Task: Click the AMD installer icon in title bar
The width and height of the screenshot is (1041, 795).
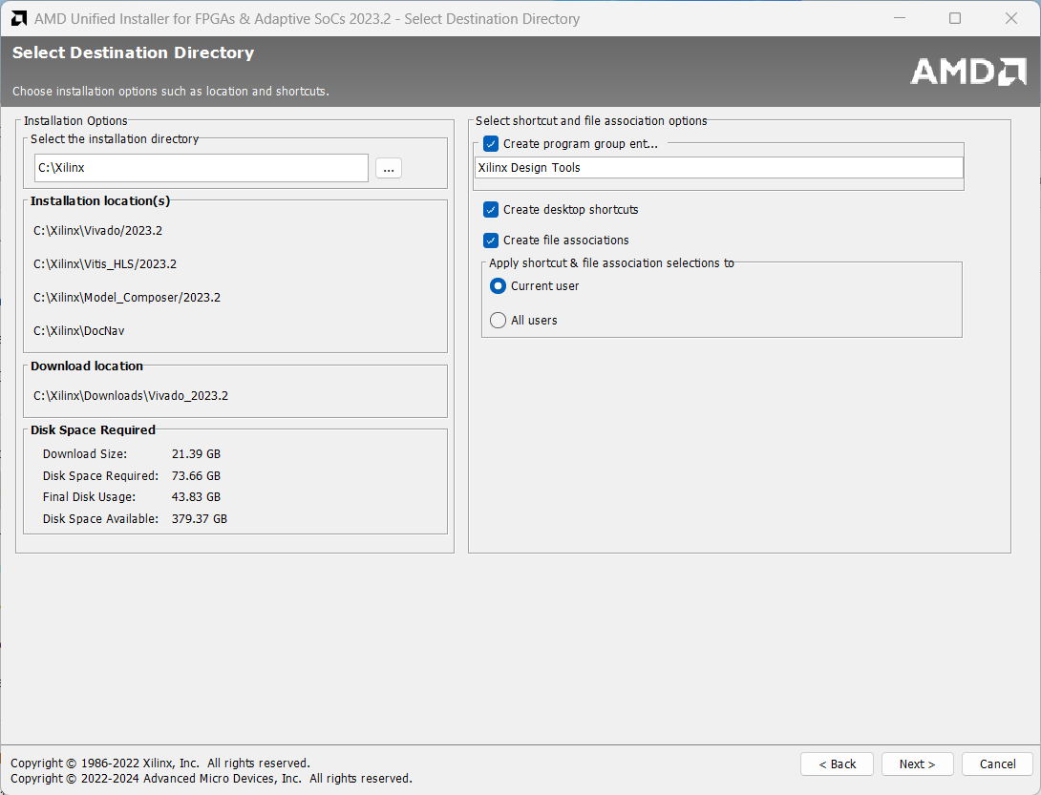Action: pyautogui.click(x=19, y=18)
